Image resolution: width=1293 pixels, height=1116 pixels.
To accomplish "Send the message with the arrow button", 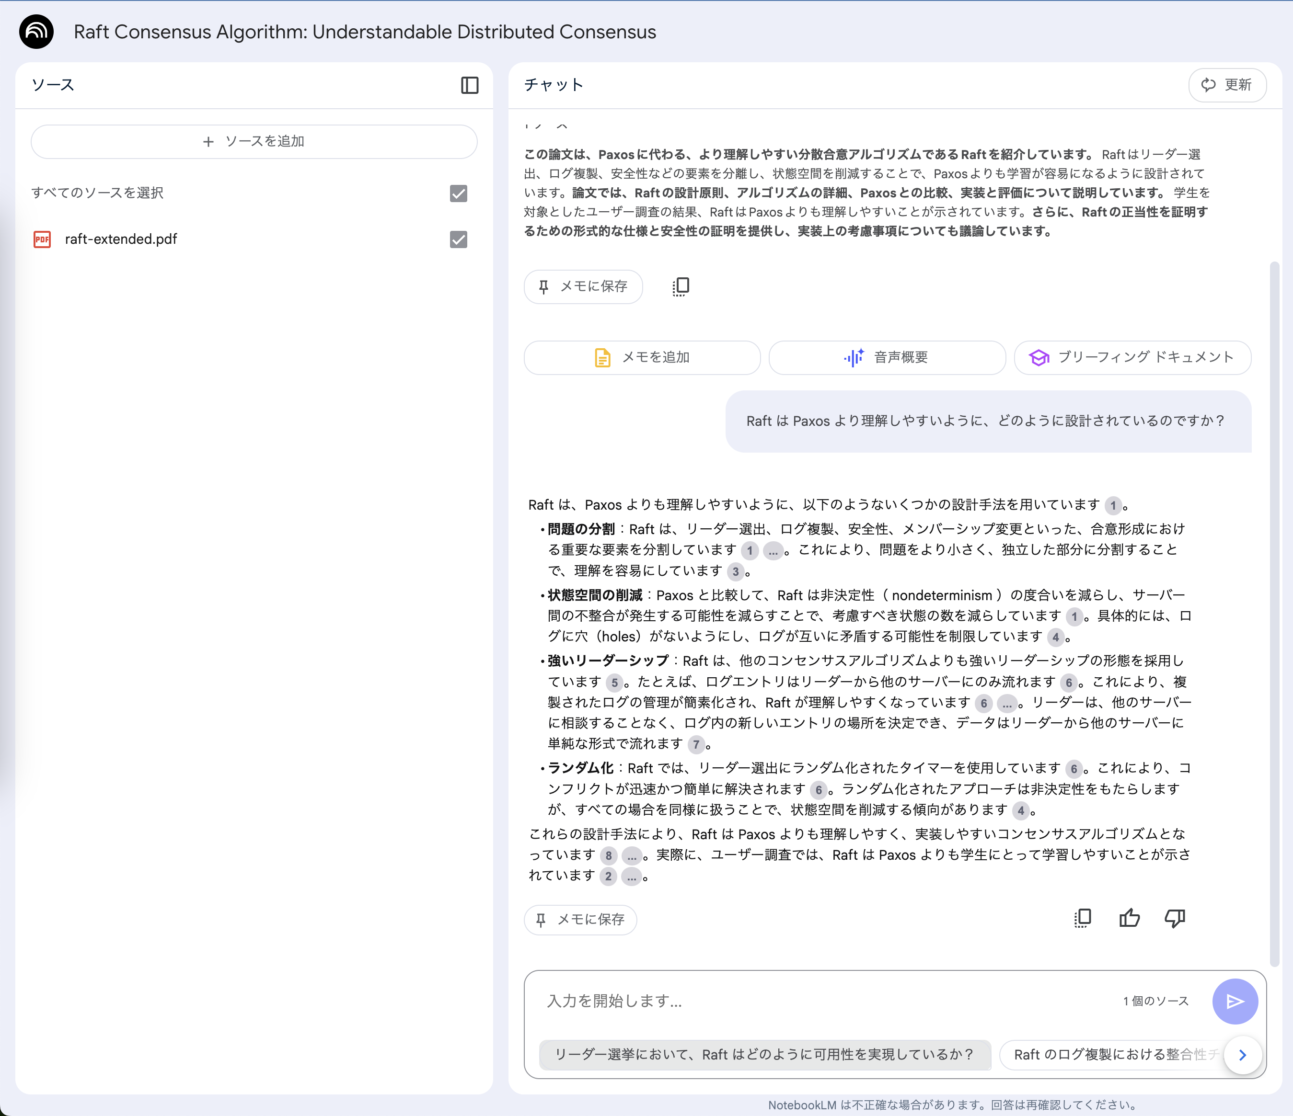I will tap(1235, 1001).
